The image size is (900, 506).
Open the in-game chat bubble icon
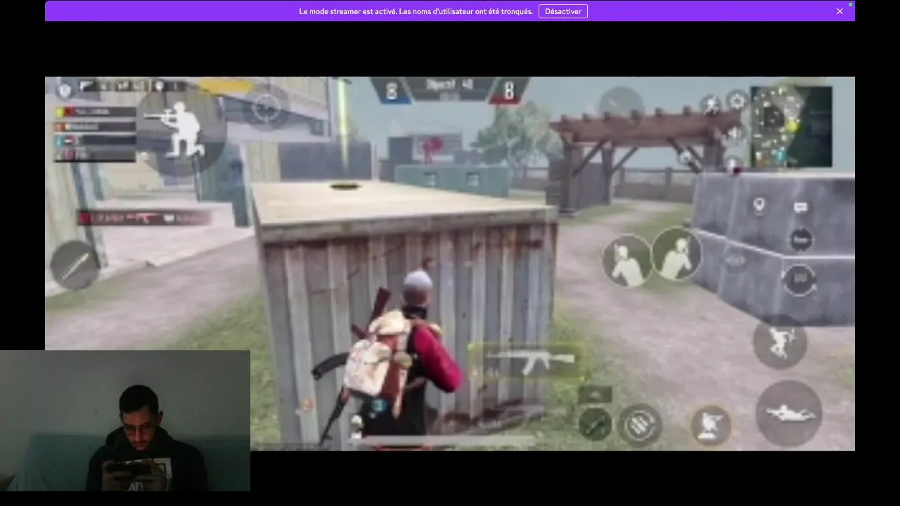click(800, 207)
